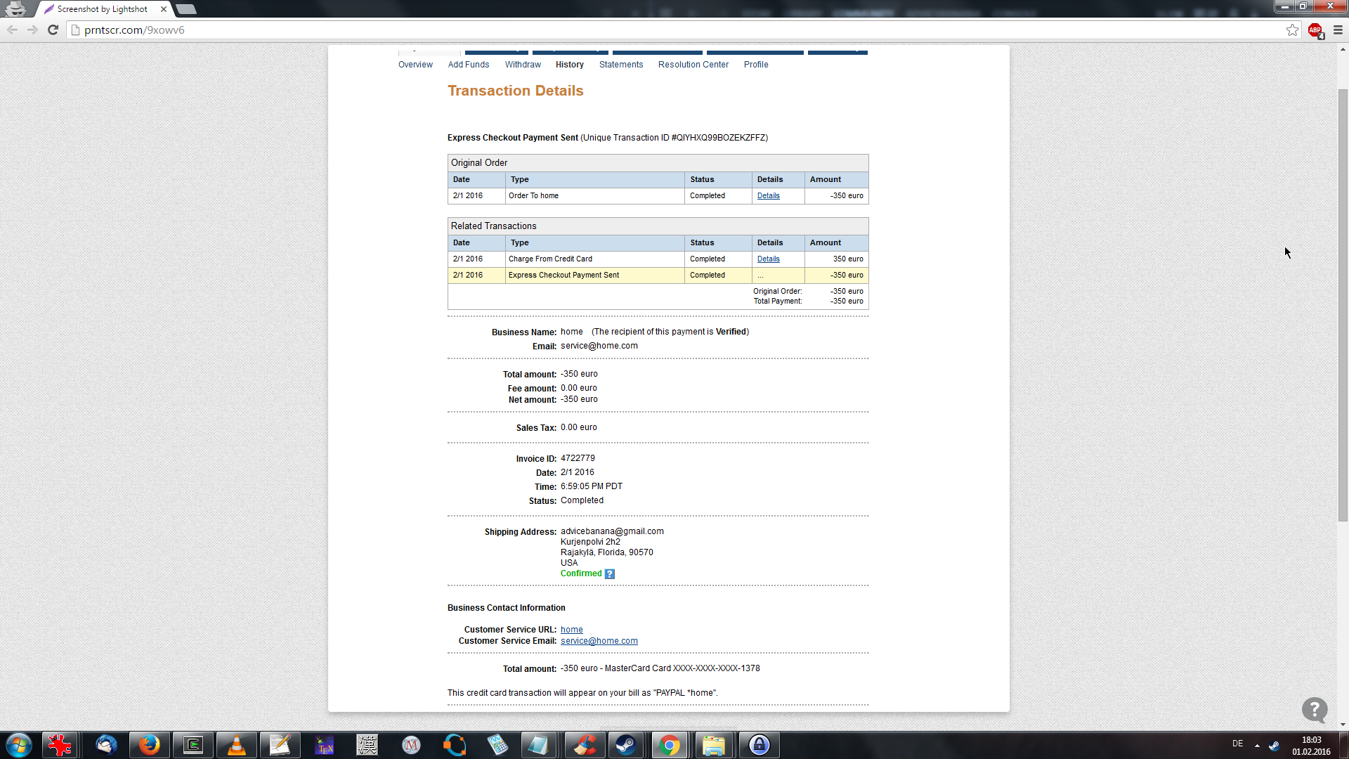This screenshot has width=1349, height=759.
Task: Click the back navigation arrow
Action: (13, 30)
